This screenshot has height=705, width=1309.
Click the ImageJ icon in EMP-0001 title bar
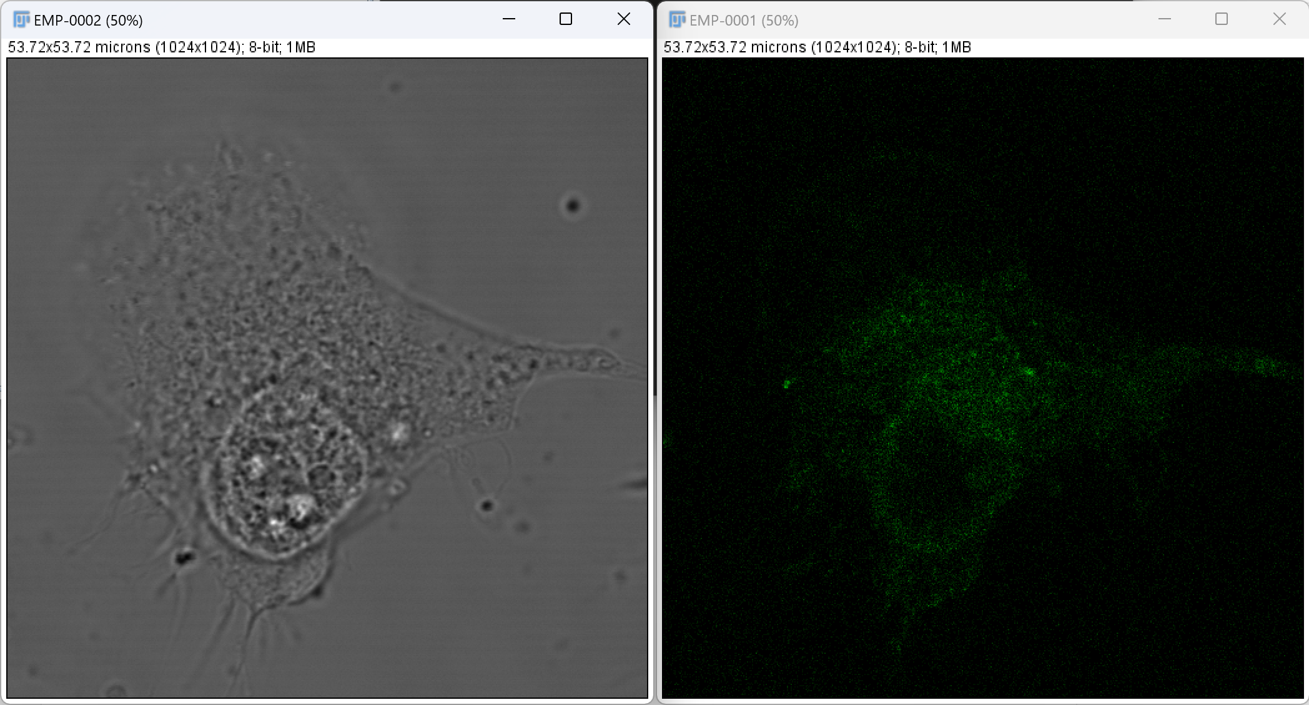pos(677,20)
